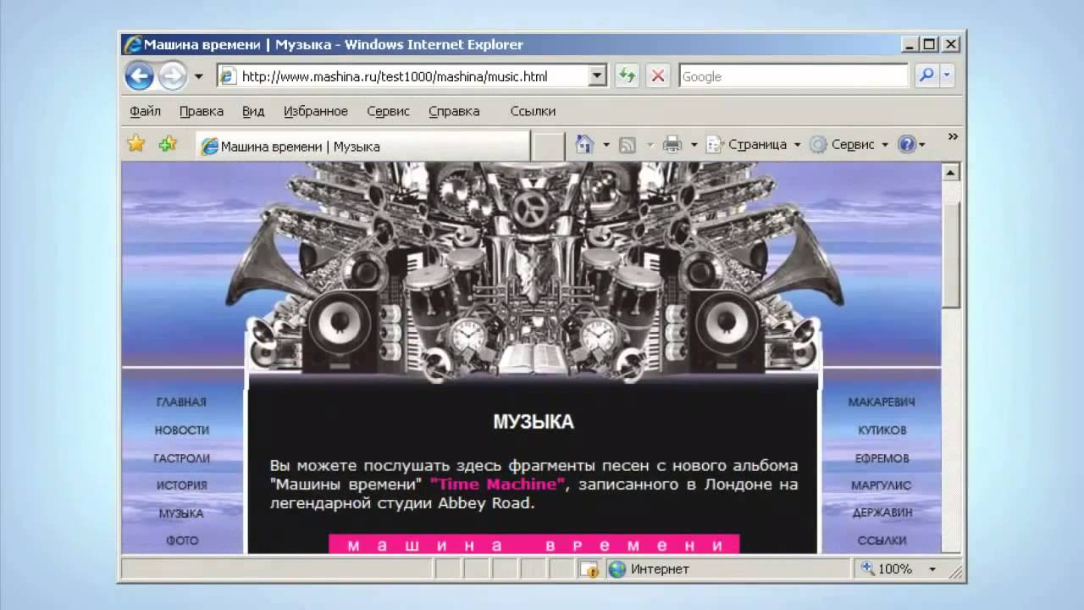Click the МУЗЫКА page heading

pos(534,422)
